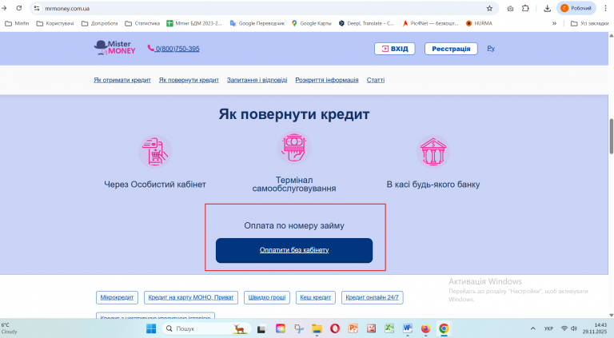Open Opera browser from the taskbar
The image size is (614, 338).
pyautogui.click(x=335, y=328)
